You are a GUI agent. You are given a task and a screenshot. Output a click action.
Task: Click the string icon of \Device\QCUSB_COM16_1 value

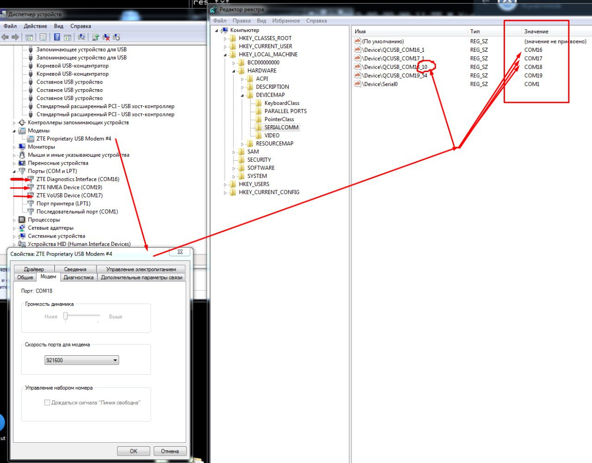pos(357,49)
